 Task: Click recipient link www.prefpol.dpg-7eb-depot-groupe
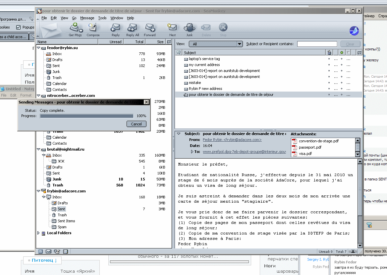coord(244,152)
